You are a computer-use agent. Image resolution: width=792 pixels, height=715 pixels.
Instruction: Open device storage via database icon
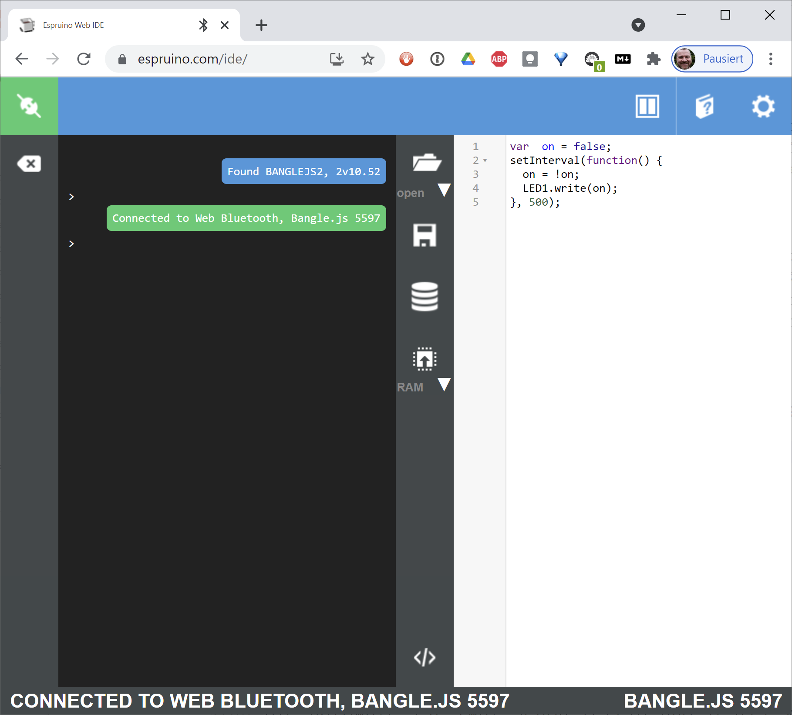(x=425, y=297)
